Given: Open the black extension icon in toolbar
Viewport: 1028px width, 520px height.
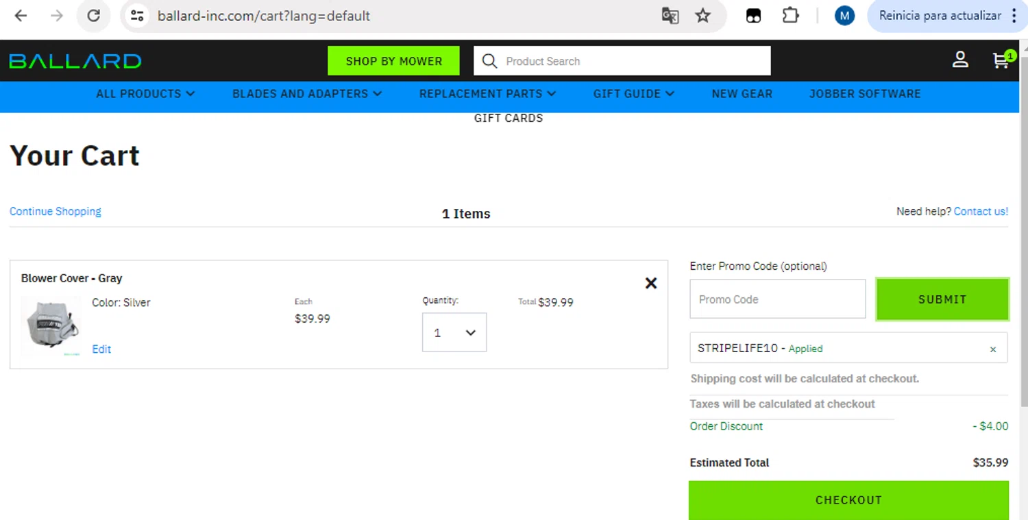Looking at the screenshot, I should [x=753, y=16].
